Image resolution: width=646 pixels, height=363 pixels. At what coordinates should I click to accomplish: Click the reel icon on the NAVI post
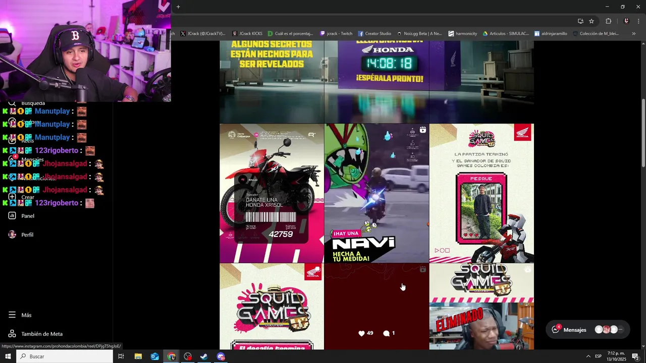click(423, 130)
